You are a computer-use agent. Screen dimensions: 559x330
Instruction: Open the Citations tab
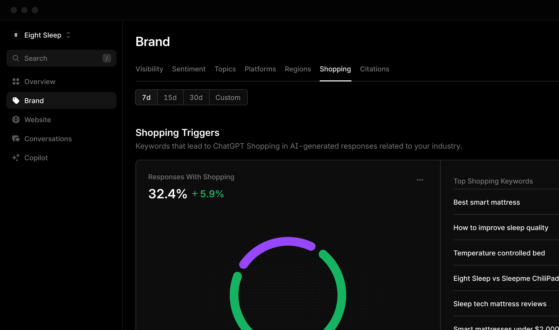(x=375, y=69)
